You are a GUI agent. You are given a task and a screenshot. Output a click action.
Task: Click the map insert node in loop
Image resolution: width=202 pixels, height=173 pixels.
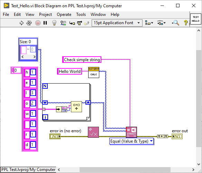(x=76, y=107)
